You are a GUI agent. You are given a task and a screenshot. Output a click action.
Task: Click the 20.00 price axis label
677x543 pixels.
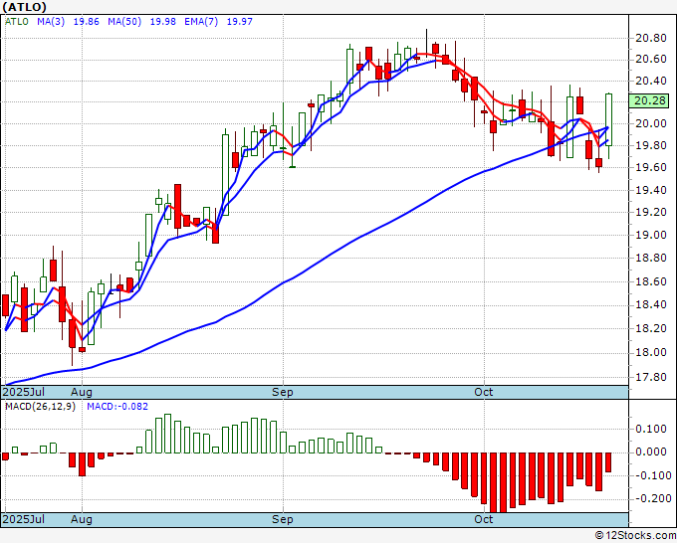(x=651, y=123)
